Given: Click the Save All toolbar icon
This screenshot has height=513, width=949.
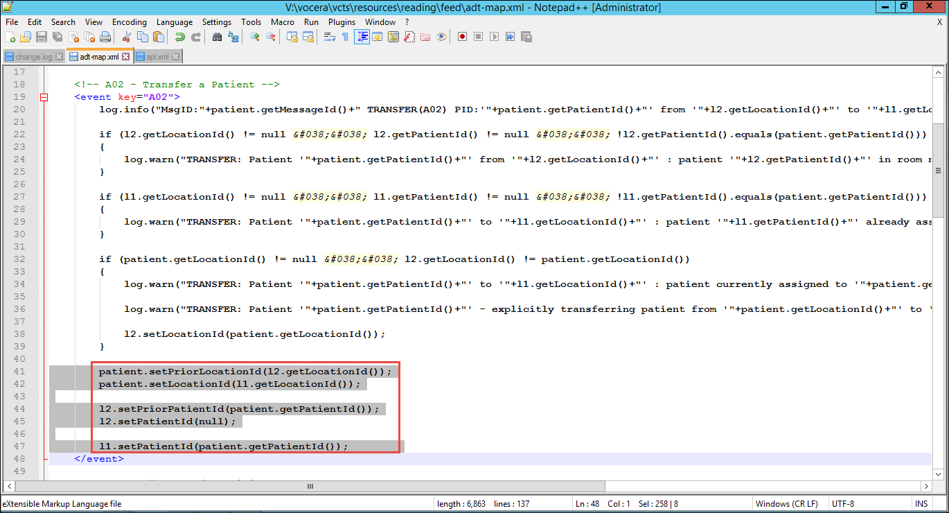Looking at the screenshot, I should tap(57, 37).
